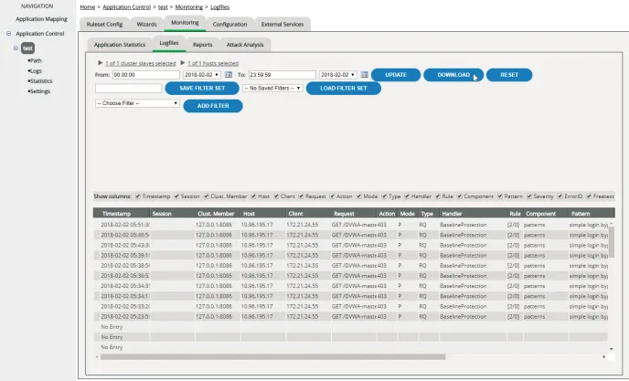
Task: Click the ADD FILTER button
Action: tap(213, 106)
